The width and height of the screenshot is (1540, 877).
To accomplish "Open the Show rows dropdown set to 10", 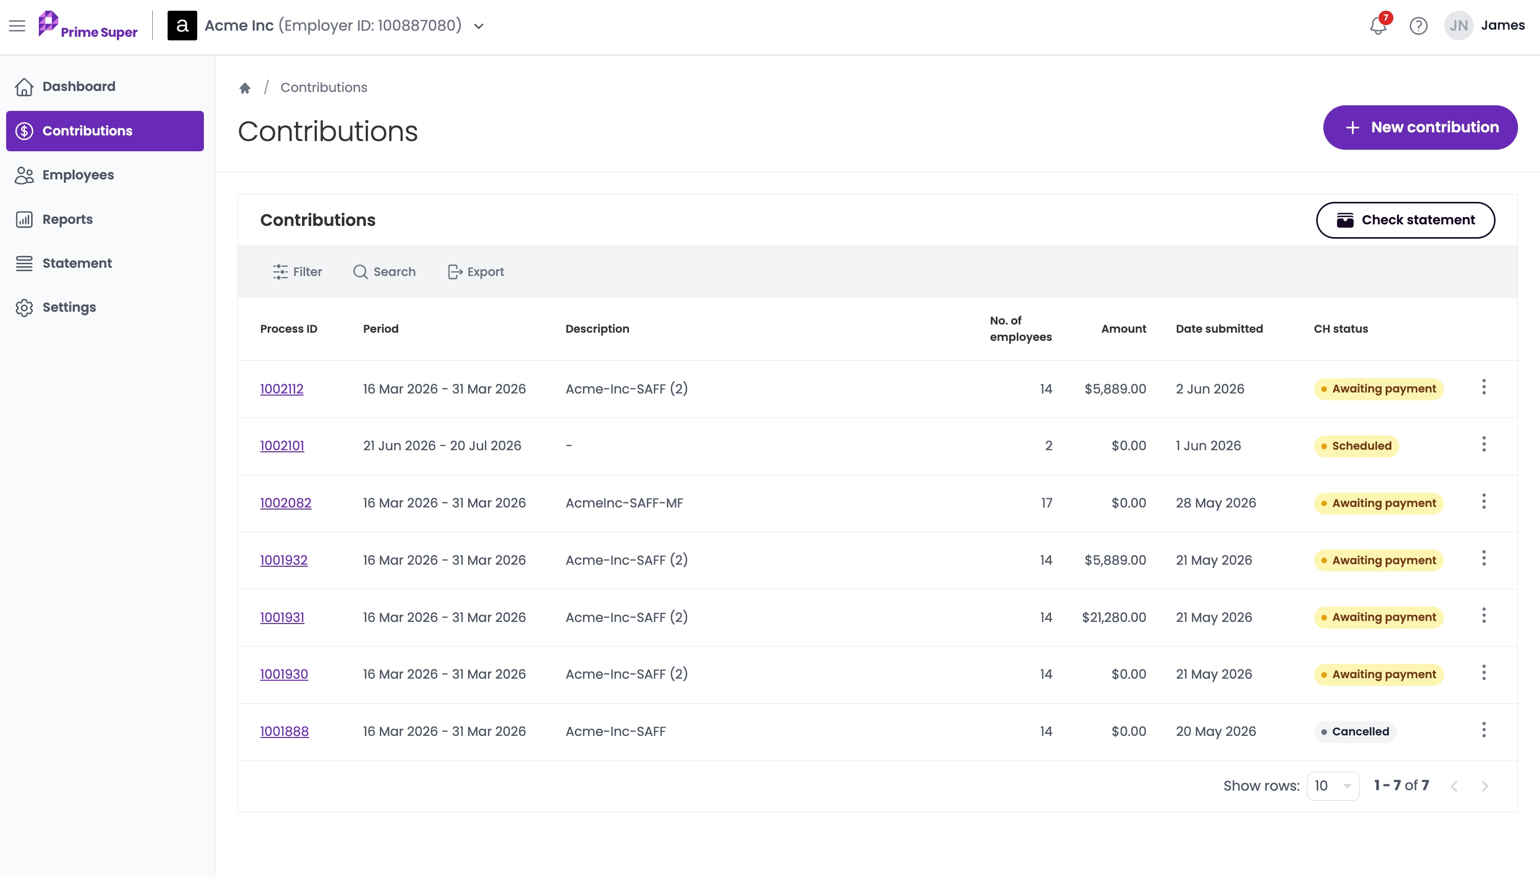I will tap(1333, 786).
